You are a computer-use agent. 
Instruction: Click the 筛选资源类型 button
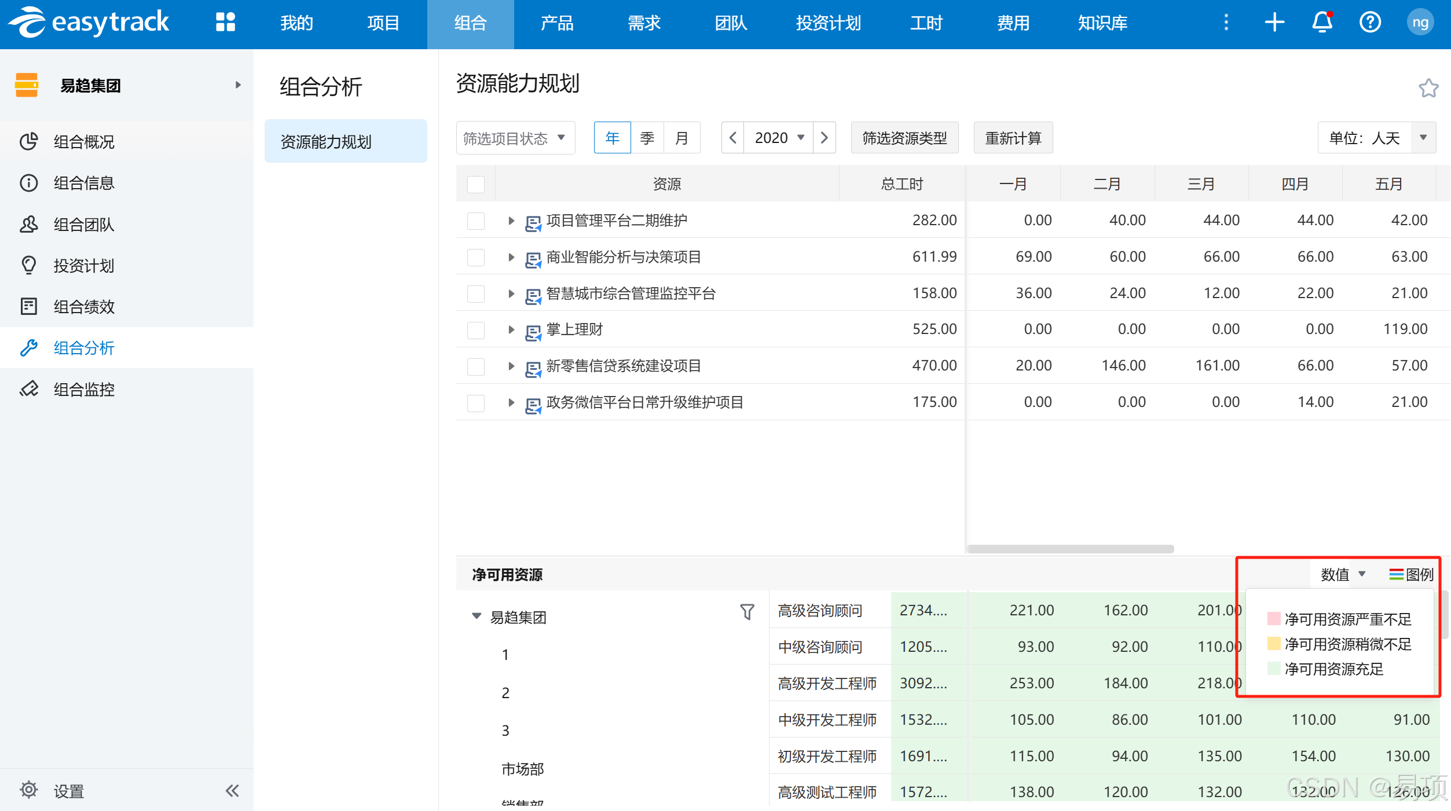pyautogui.click(x=904, y=138)
